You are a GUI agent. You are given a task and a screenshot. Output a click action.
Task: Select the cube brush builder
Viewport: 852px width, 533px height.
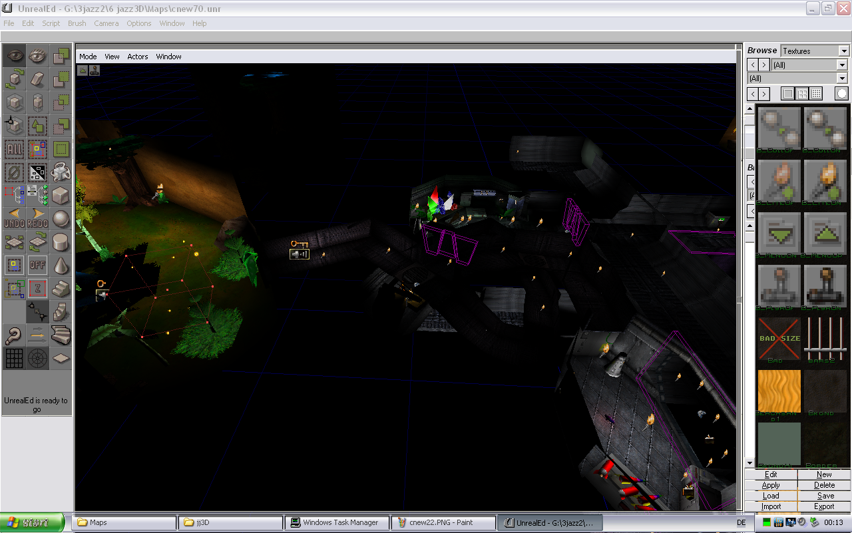pyautogui.click(x=61, y=196)
